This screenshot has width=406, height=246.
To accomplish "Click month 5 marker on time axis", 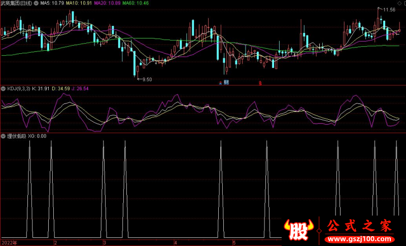I will pyautogui.click(x=233, y=243).
